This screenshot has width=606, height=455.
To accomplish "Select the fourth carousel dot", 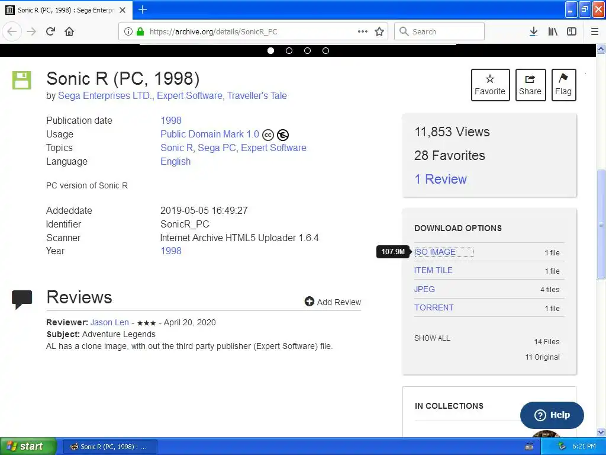I will (326, 51).
